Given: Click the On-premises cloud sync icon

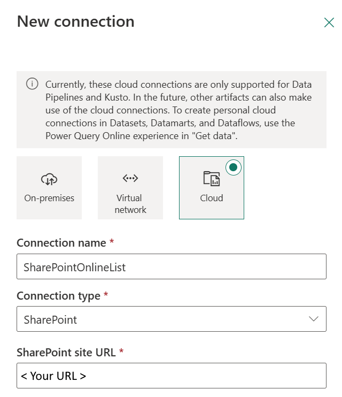Looking at the screenshot, I should tap(49, 179).
